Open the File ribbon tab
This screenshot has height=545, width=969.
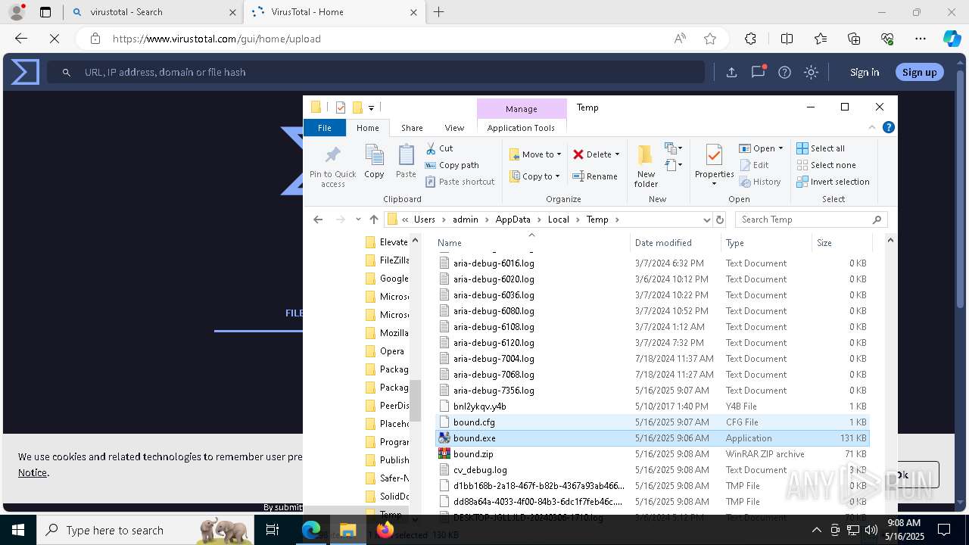325,128
